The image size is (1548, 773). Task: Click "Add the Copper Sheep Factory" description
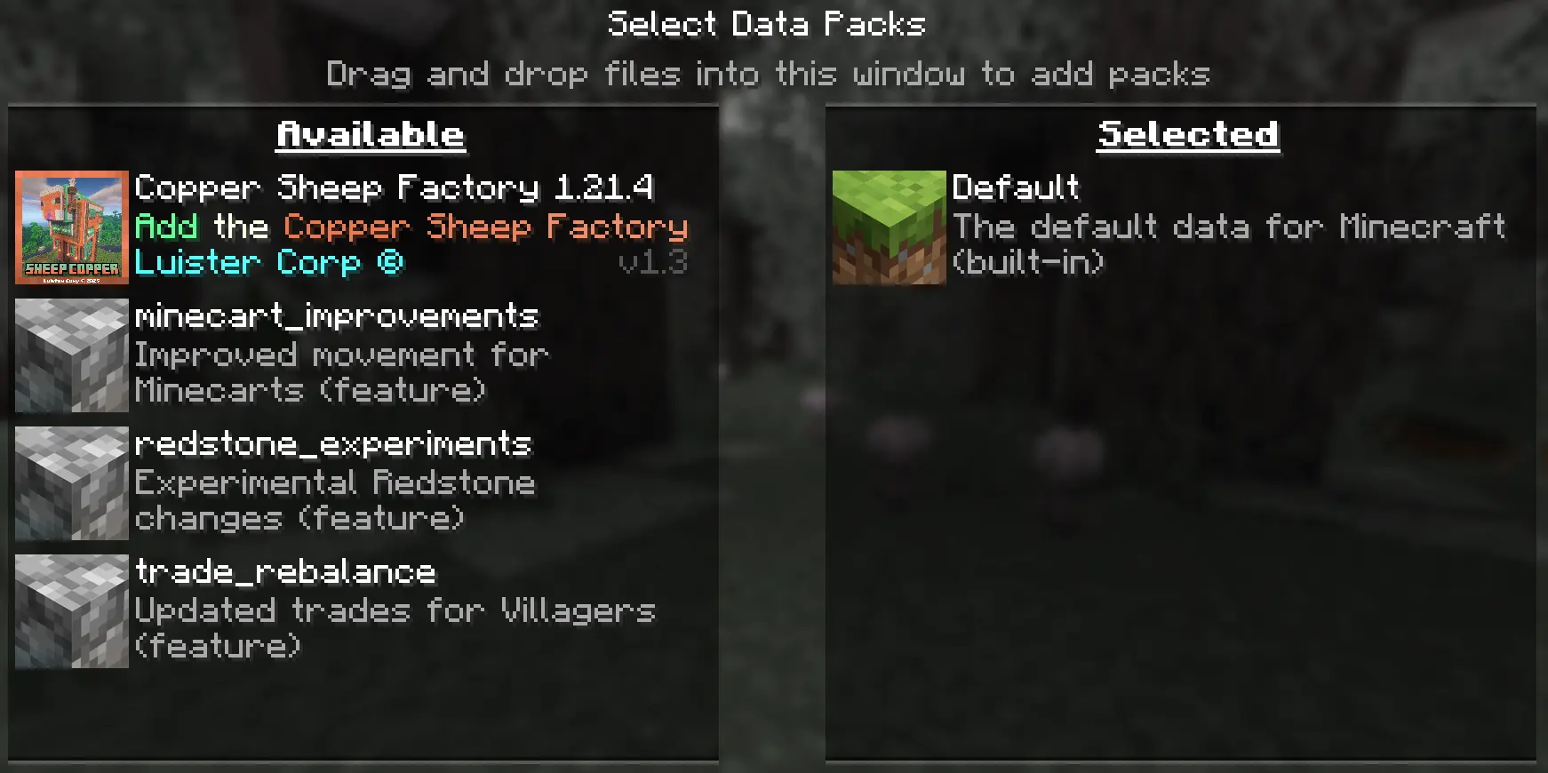(411, 227)
